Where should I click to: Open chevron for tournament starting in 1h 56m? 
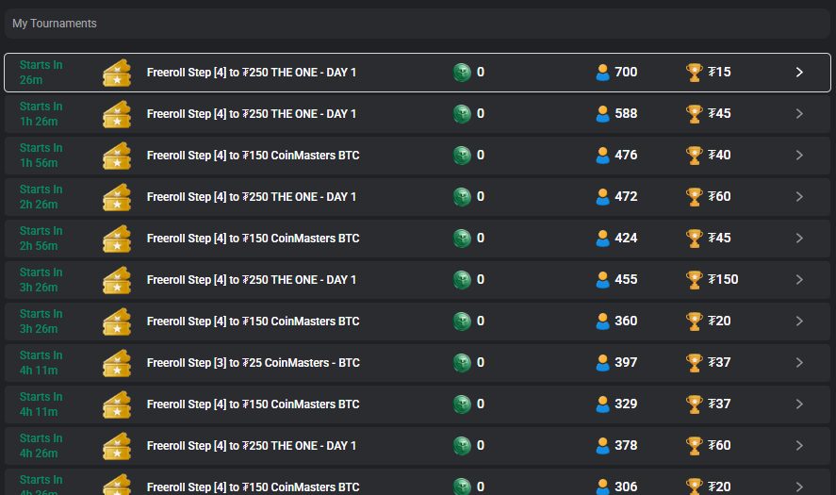pyautogui.click(x=799, y=156)
